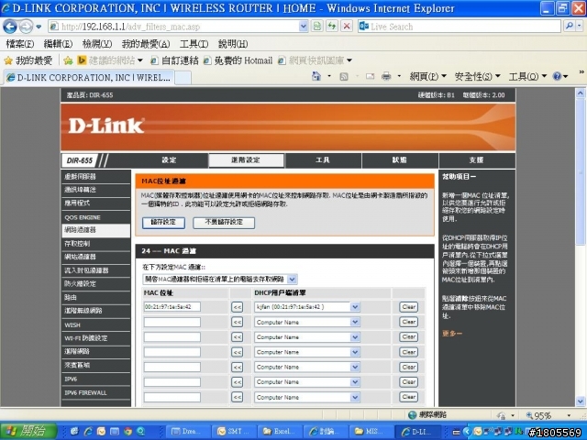The height and width of the screenshot is (440, 587).
Task: Open the 我的最愛(A) menu
Action: coord(146,44)
